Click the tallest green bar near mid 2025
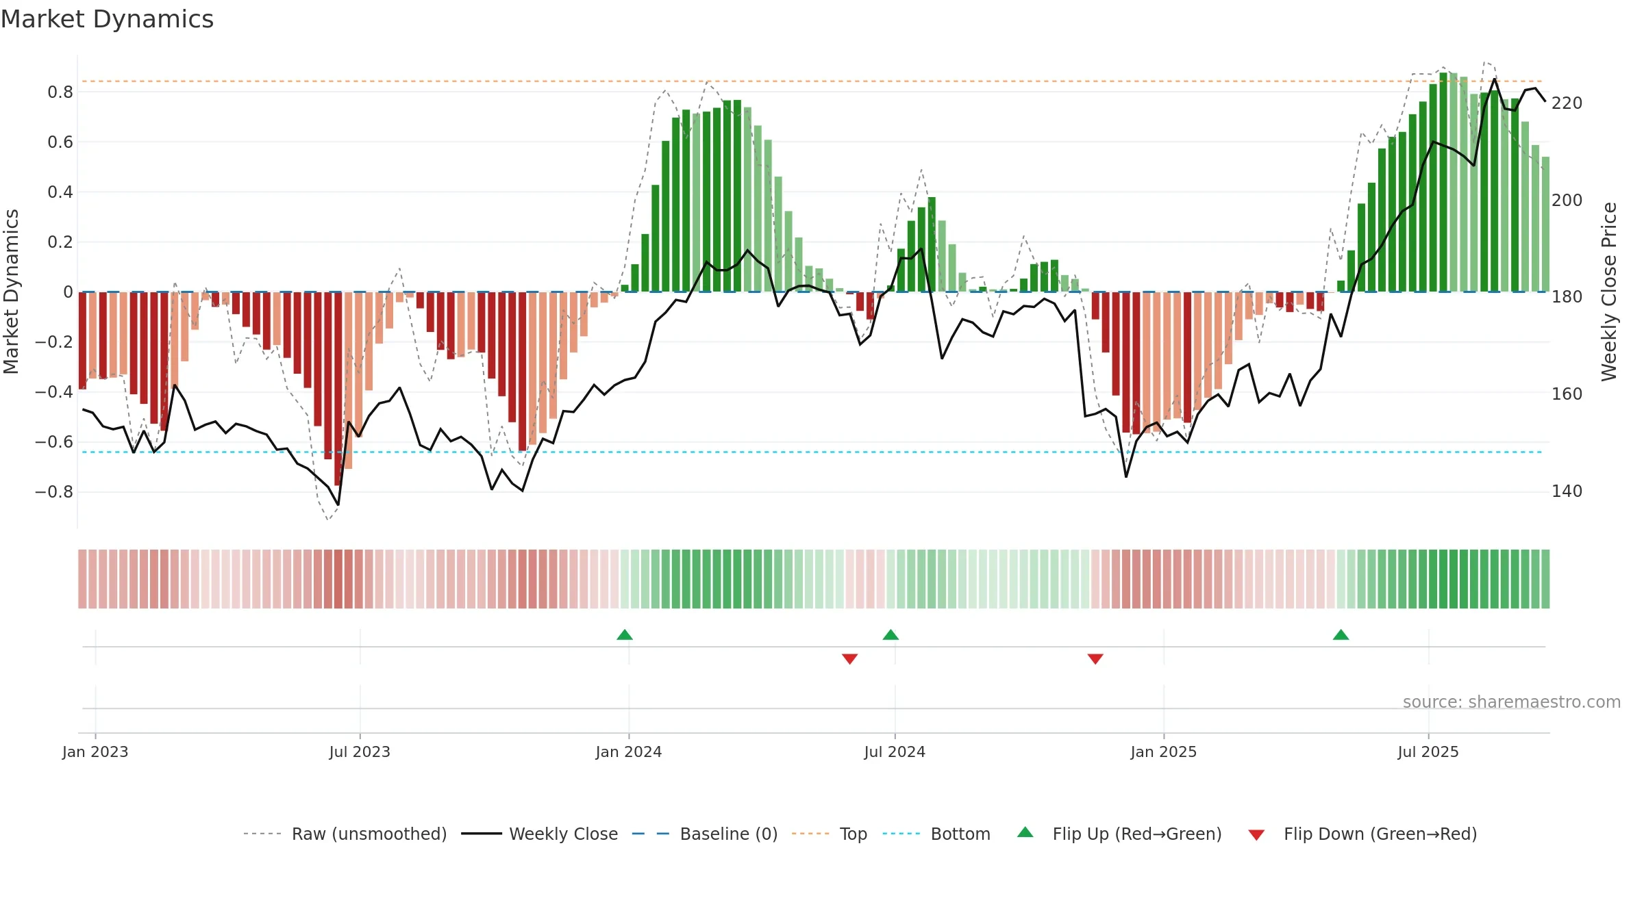This screenshot has width=1644, height=924. pyautogui.click(x=1443, y=182)
